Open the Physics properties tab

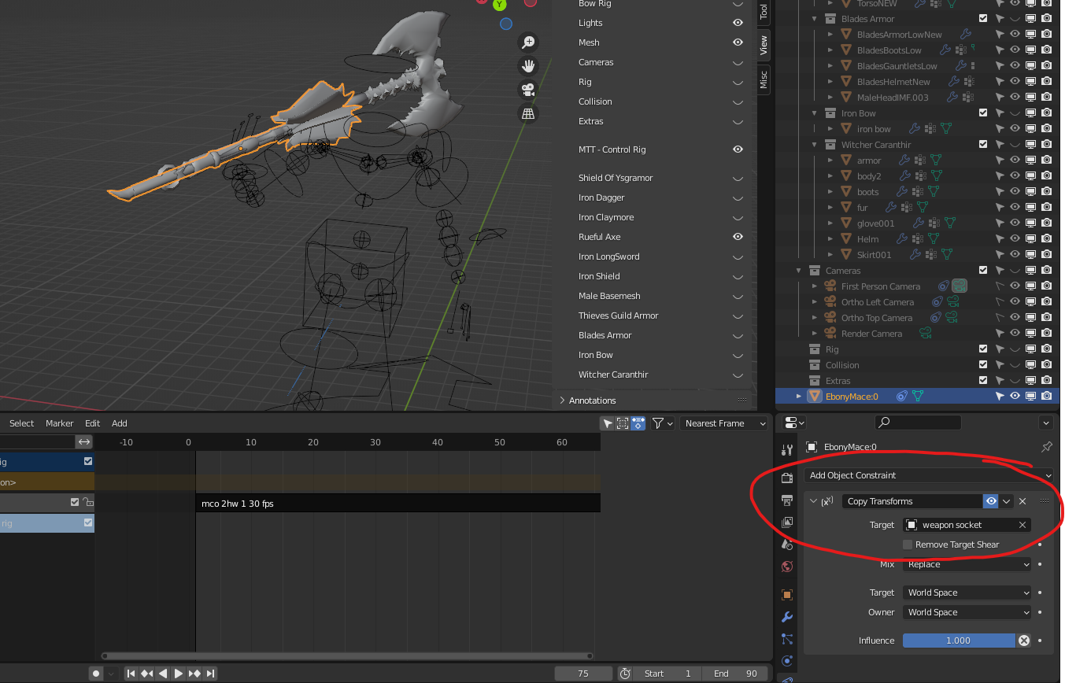[786, 660]
